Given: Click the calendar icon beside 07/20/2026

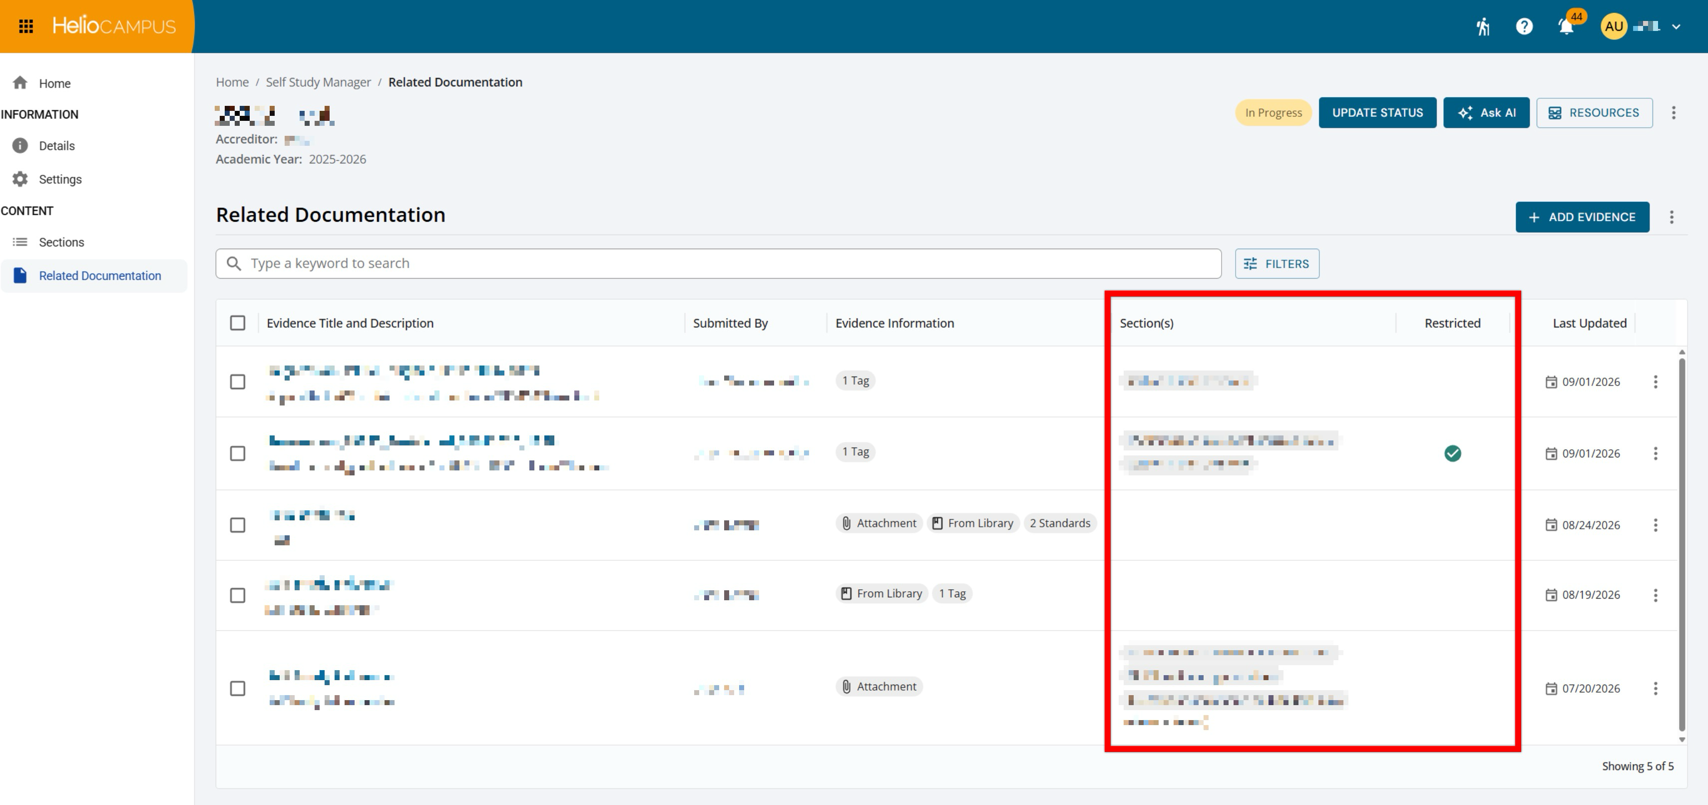Looking at the screenshot, I should coord(1552,688).
